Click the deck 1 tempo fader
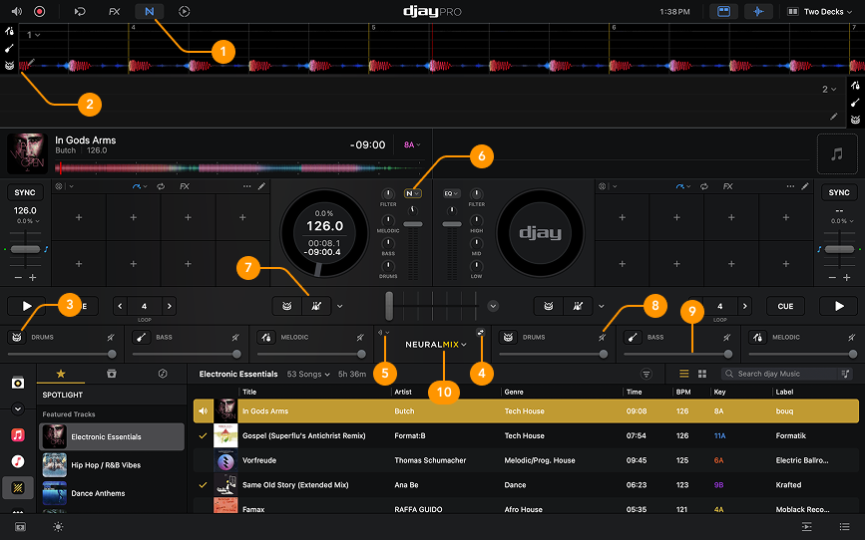The height and width of the screenshot is (540, 865). point(25,249)
